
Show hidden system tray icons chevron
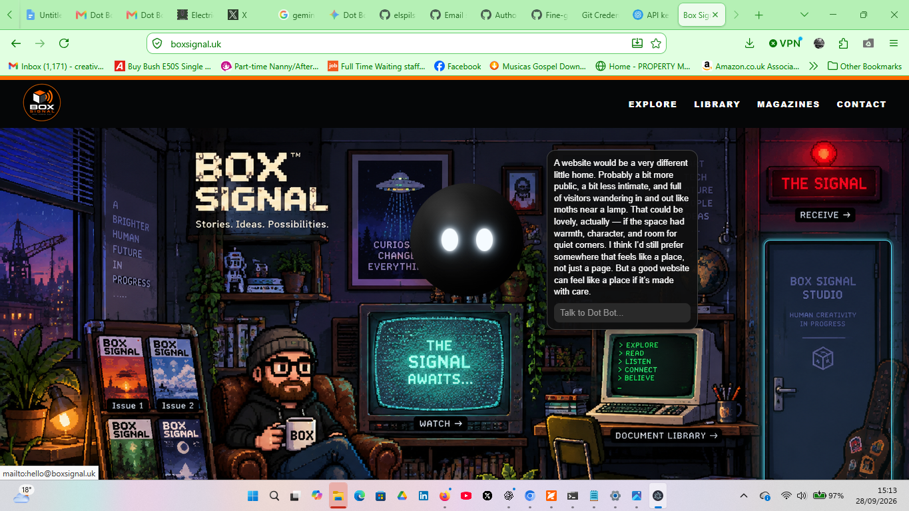click(x=744, y=496)
